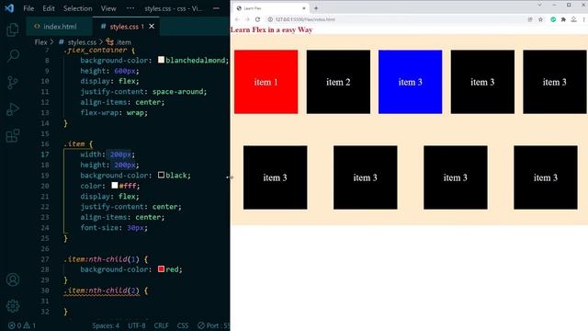Open new browser tab
Screen dimensions: 588x331
click(x=316, y=8)
